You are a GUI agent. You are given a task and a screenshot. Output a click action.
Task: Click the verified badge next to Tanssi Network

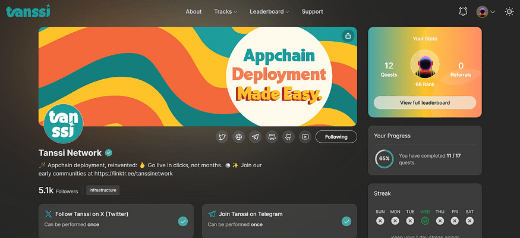click(x=108, y=153)
